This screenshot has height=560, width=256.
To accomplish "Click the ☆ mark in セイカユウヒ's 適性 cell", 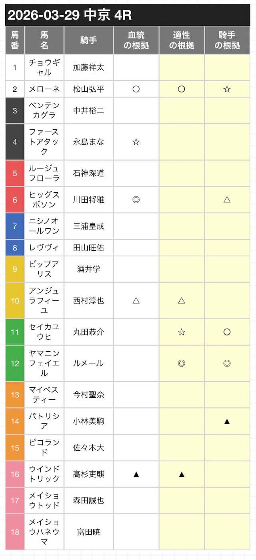I will (x=182, y=332).
